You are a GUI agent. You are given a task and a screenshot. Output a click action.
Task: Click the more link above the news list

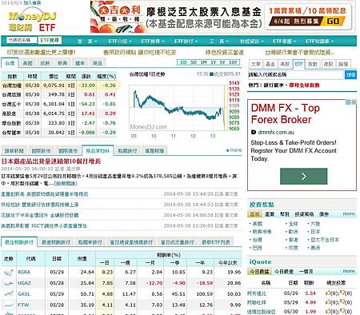coord(234,150)
